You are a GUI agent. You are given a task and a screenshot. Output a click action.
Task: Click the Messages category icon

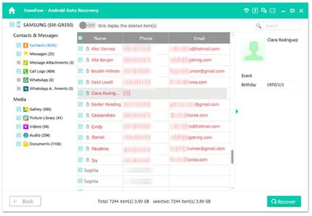[26, 54]
